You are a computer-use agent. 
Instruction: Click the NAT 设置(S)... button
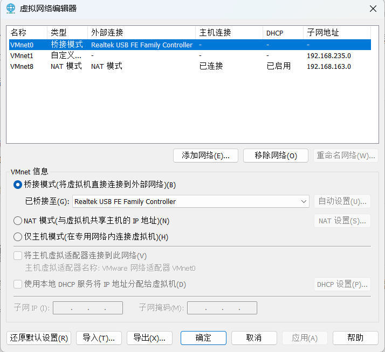(342, 221)
